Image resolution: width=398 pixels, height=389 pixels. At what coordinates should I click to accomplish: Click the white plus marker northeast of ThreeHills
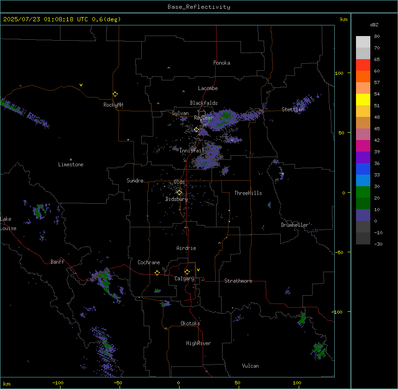coord(283,174)
